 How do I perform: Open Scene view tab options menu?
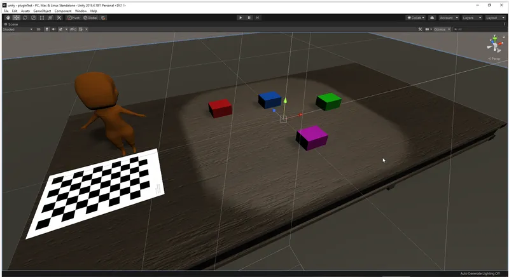pos(504,24)
